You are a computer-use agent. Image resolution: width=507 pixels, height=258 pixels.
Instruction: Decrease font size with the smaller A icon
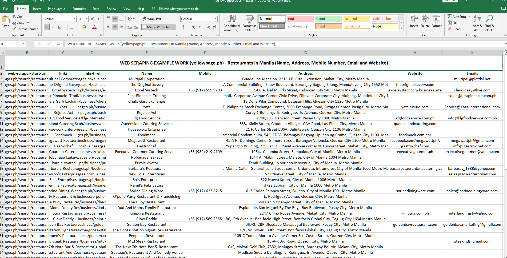point(99,19)
